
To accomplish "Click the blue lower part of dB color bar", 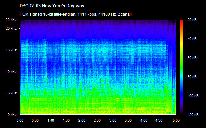I will coord(181,96).
